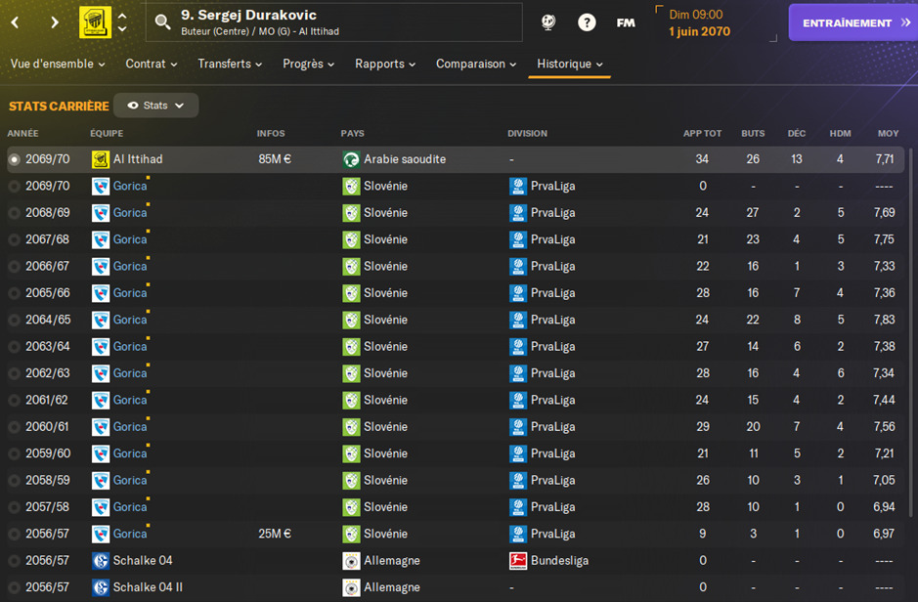Image resolution: width=918 pixels, height=602 pixels.
Task: Open the help question mark icon
Action: (587, 22)
